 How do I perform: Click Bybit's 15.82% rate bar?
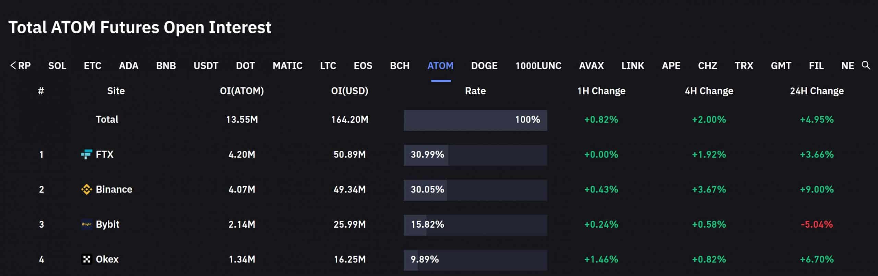tap(475, 225)
